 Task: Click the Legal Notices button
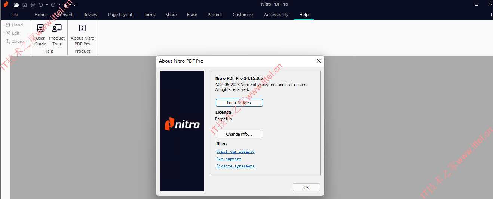[239, 103]
